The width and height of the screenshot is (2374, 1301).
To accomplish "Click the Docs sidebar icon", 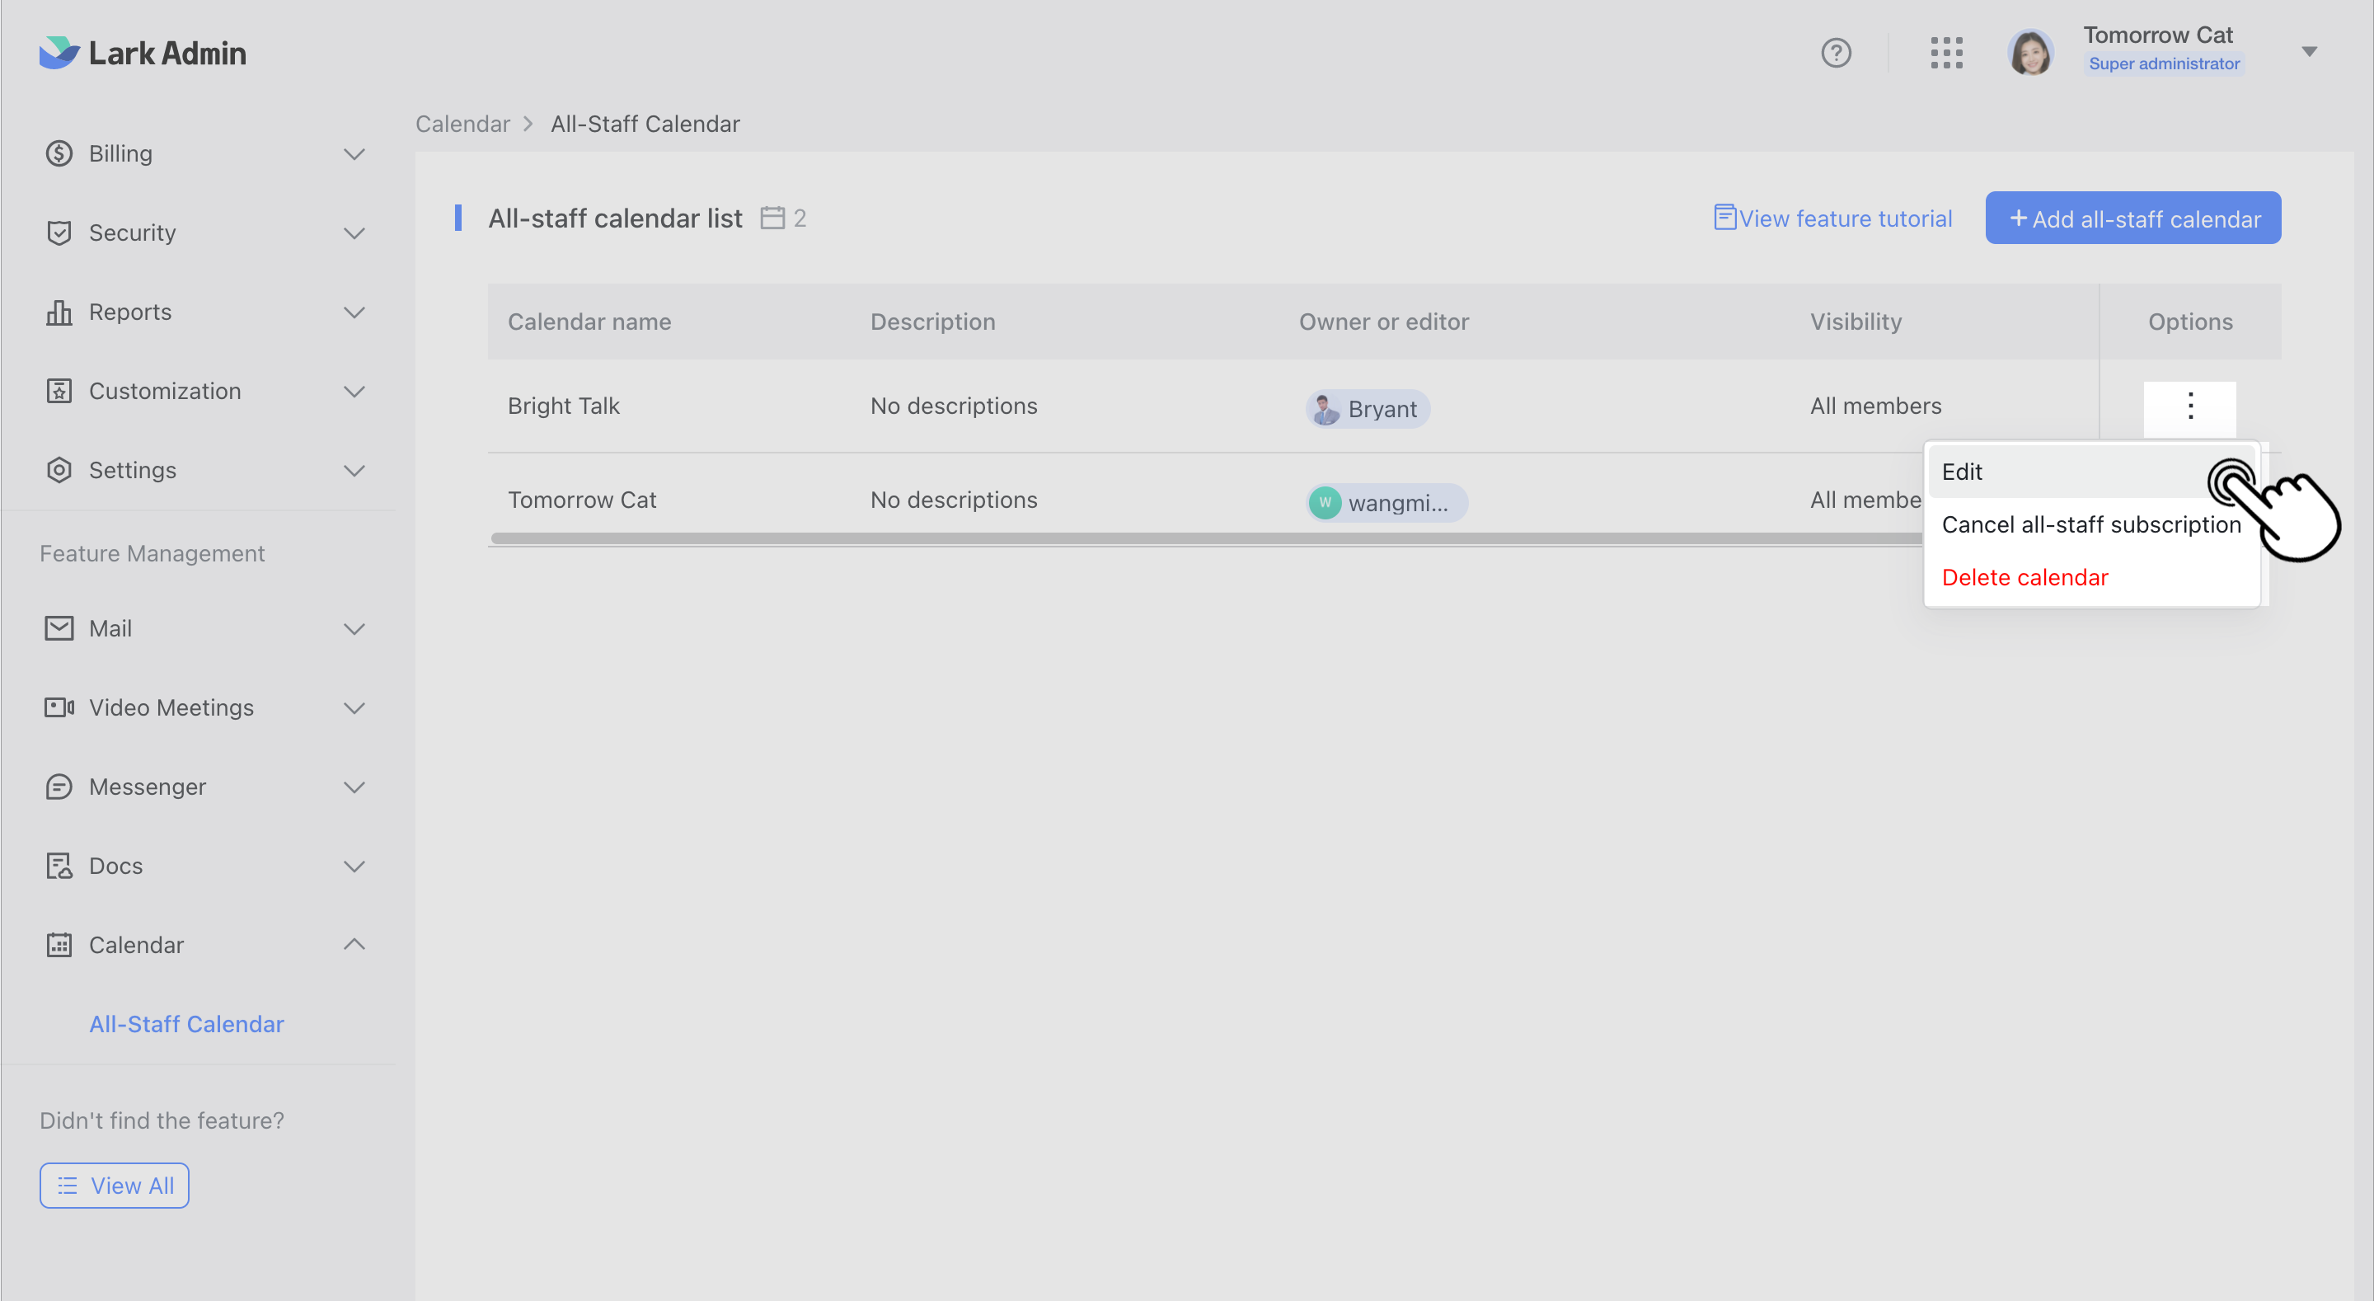I will pyautogui.click(x=59, y=865).
